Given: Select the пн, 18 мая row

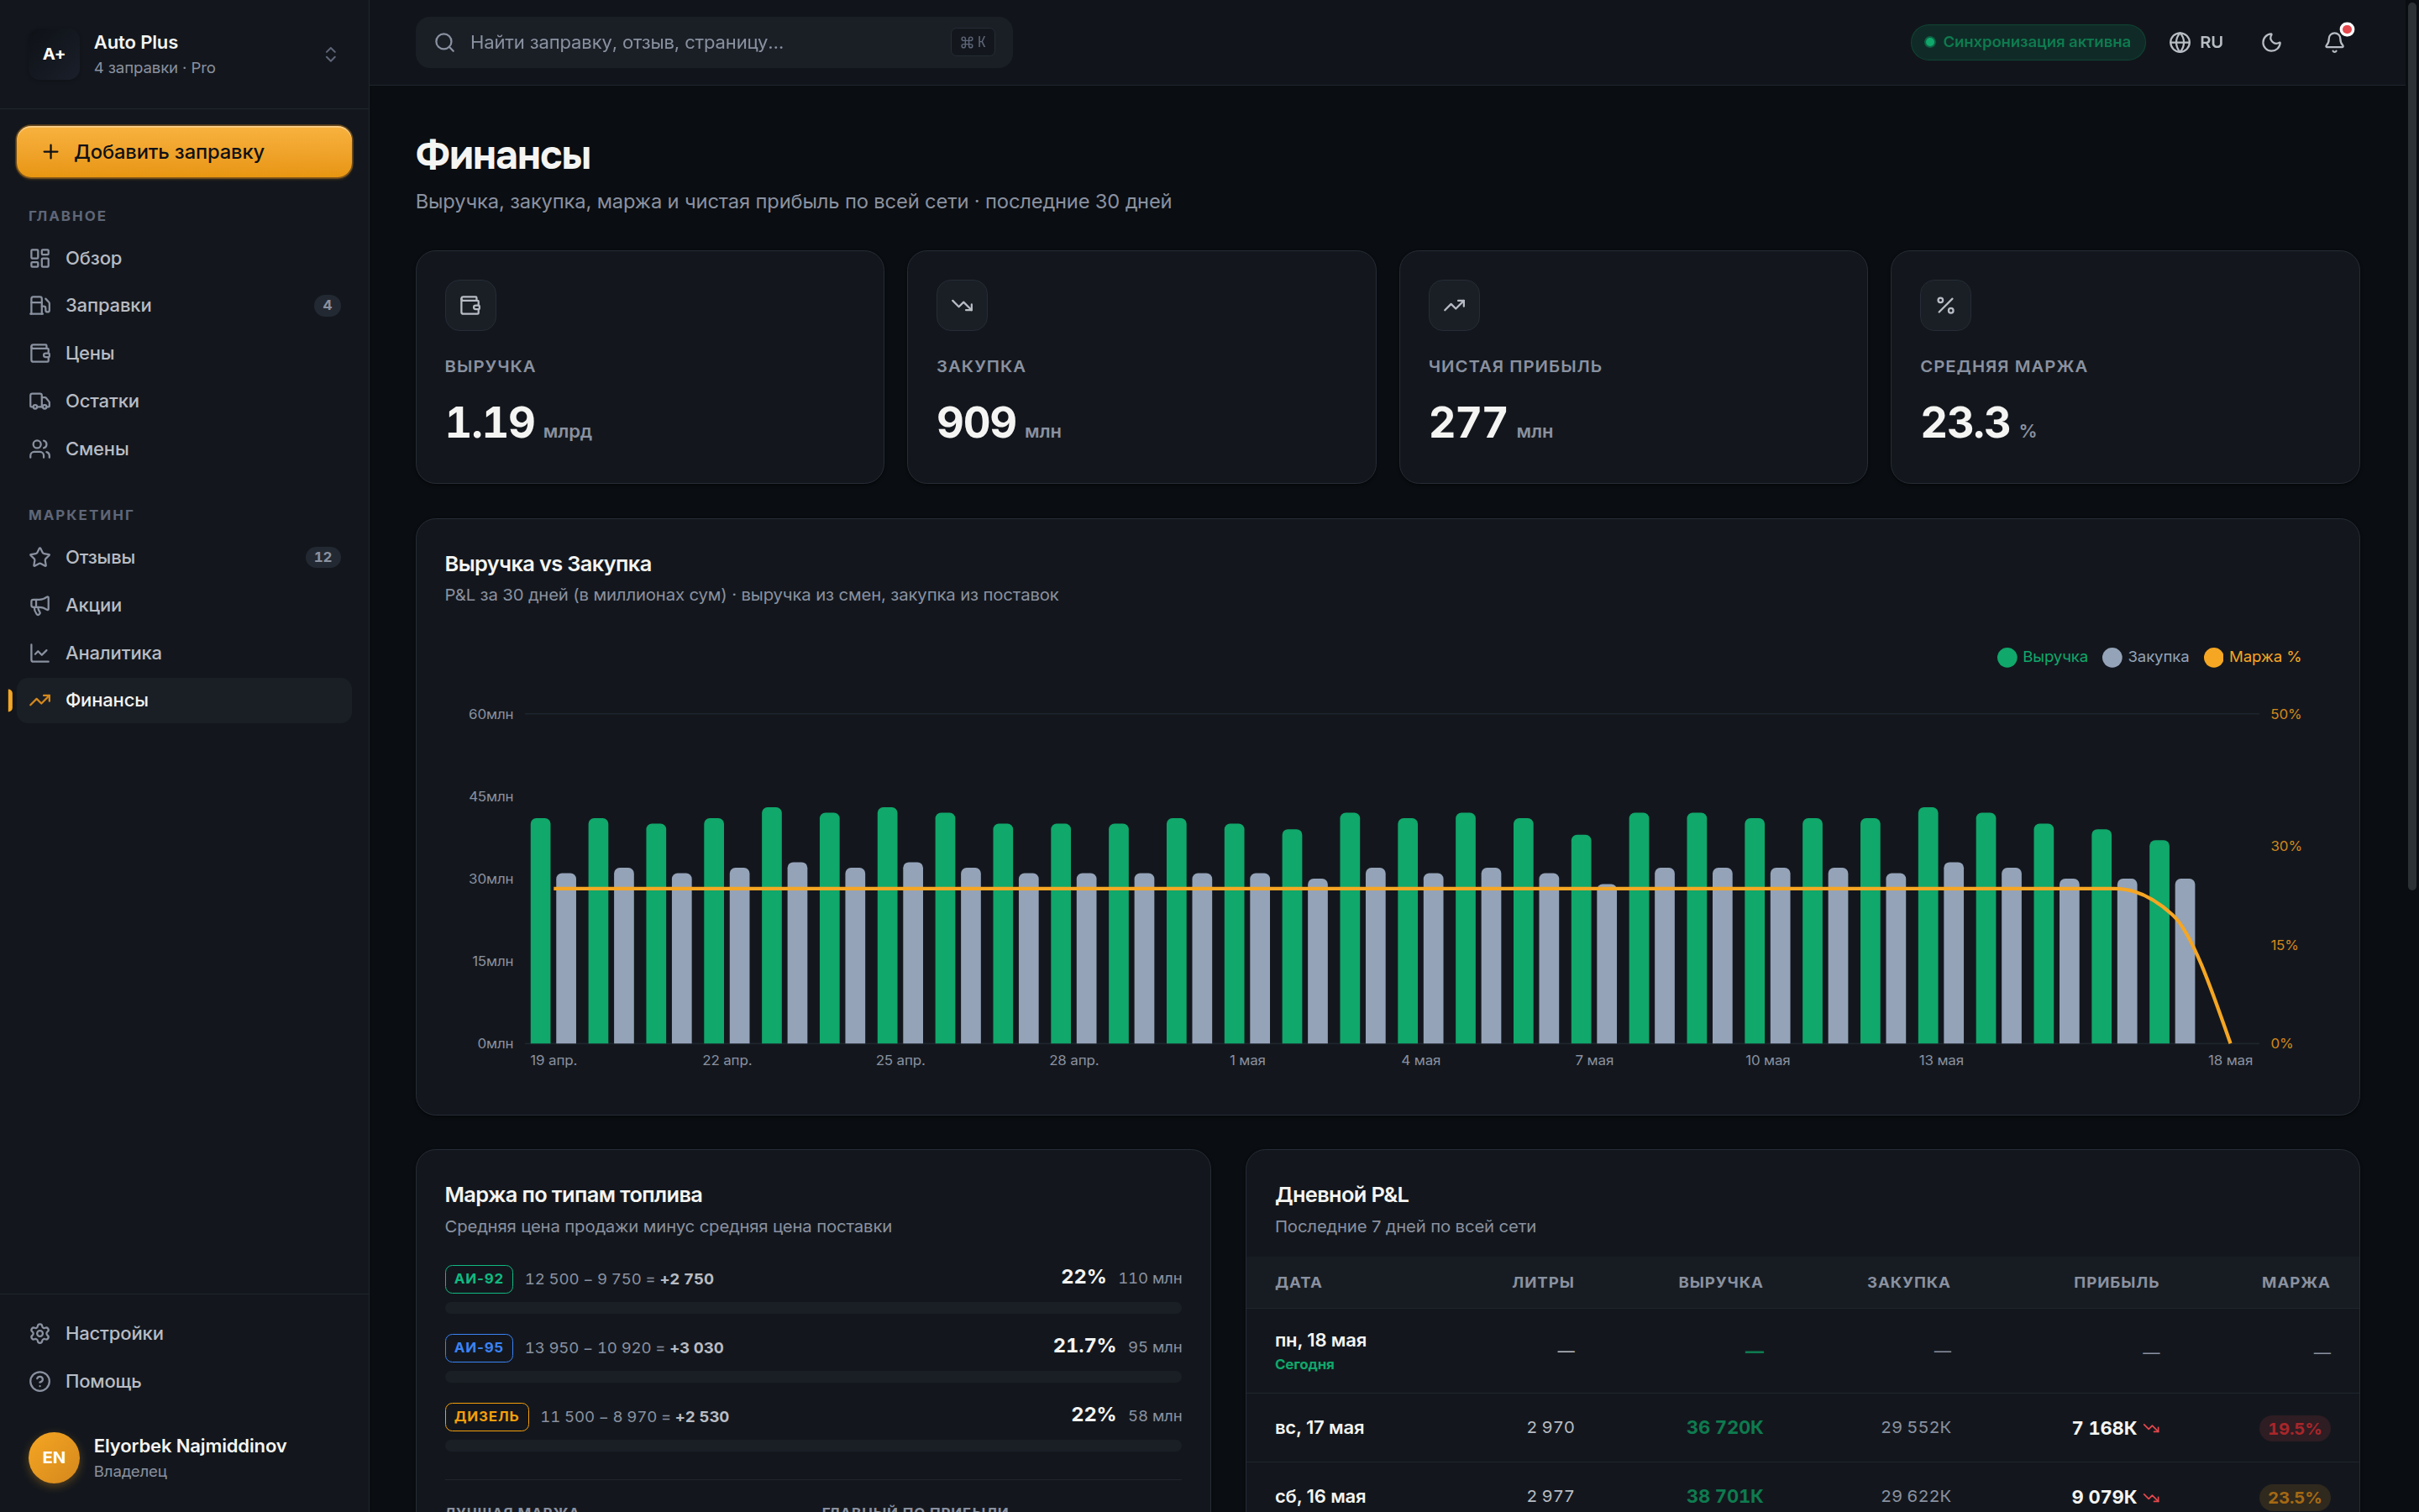Looking at the screenshot, I should point(1802,1351).
